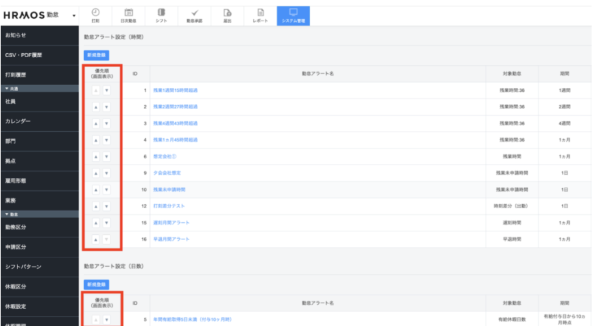This screenshot has width=592, height=326.
Task: Open 打刻履歴 in the sidebar
Action: pyautogui.click(x=39, y=75)
